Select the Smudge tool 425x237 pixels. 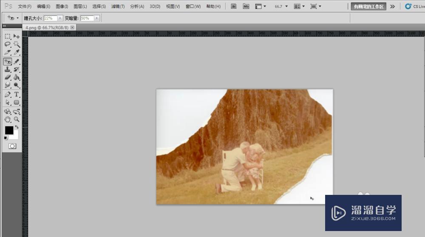[8, 85]
